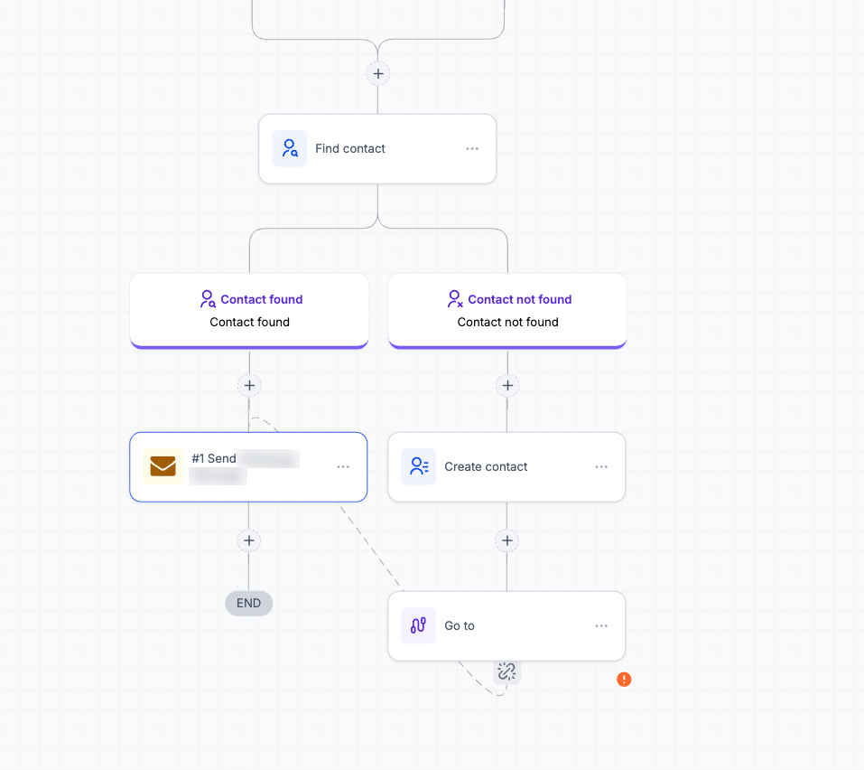Click the Go to route icon
Image resolution: width=864 pixels, height=770 pixels.
[x=419, y=625]
